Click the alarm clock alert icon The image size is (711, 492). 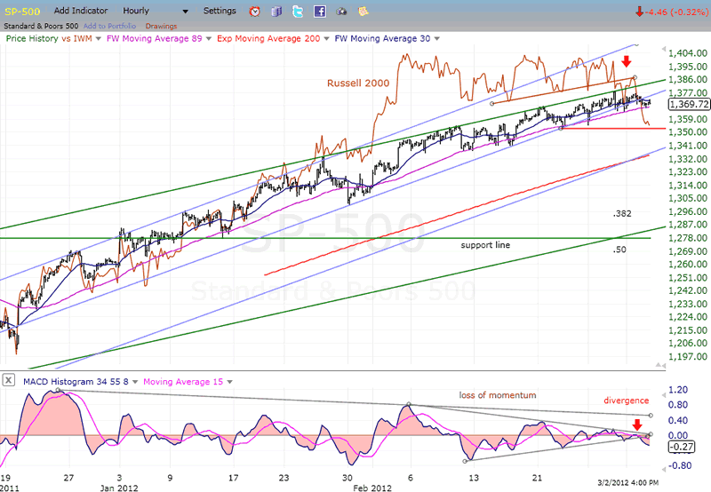click(255, 12)
